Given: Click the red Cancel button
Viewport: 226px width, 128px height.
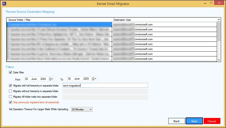Looking at the screenshot, I should 212,121.
